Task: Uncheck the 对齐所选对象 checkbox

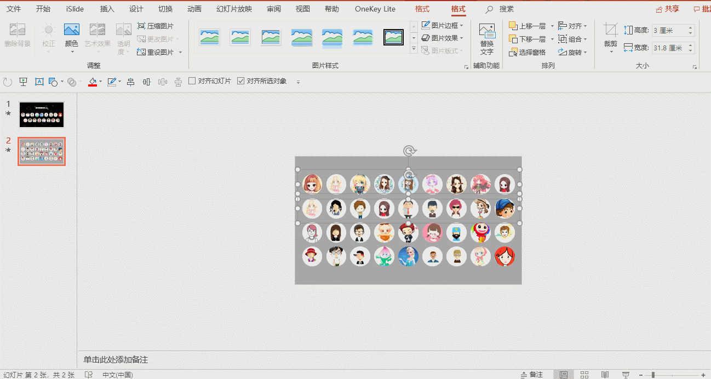Action: (241, 81)
